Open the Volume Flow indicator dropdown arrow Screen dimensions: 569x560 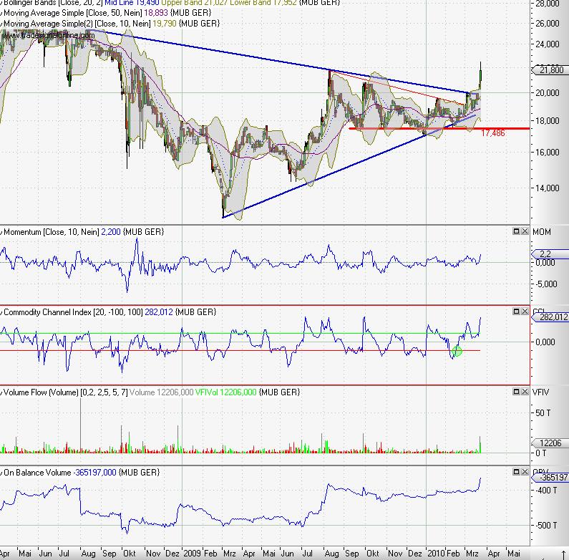point(2,392)
